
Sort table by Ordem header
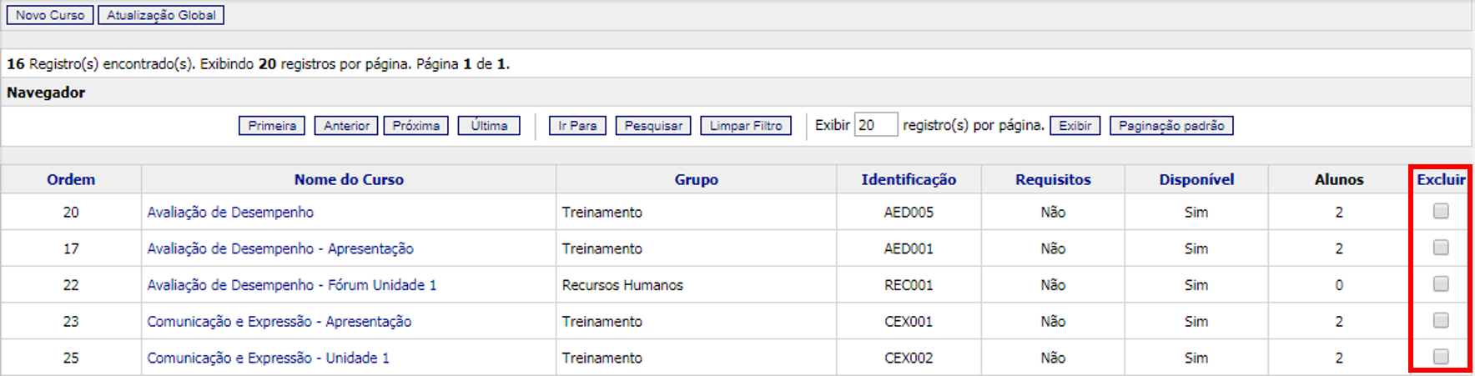(71, 179)
